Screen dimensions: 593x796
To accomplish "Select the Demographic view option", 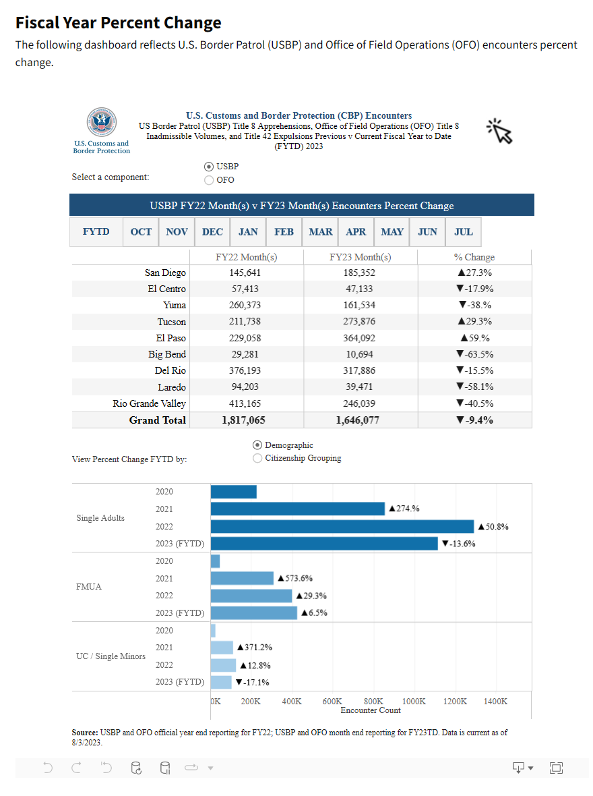I will (x=257, y=444).
